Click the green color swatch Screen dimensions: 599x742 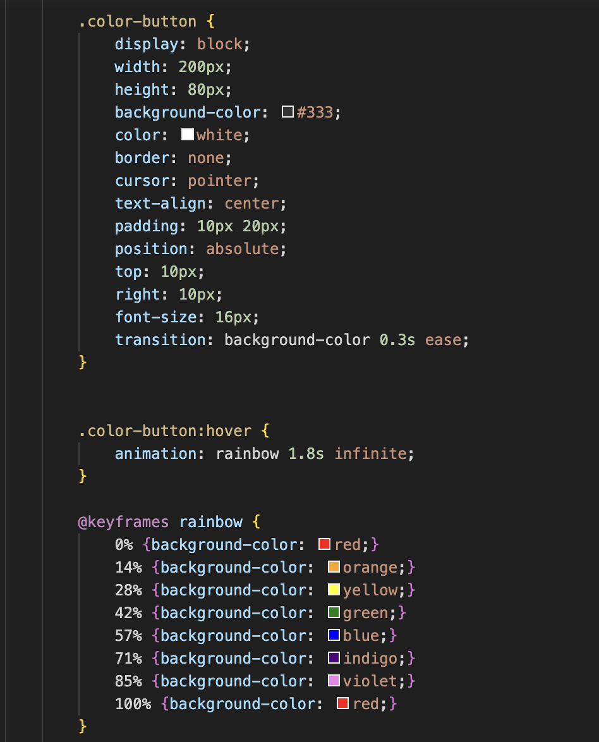(334, 613)
